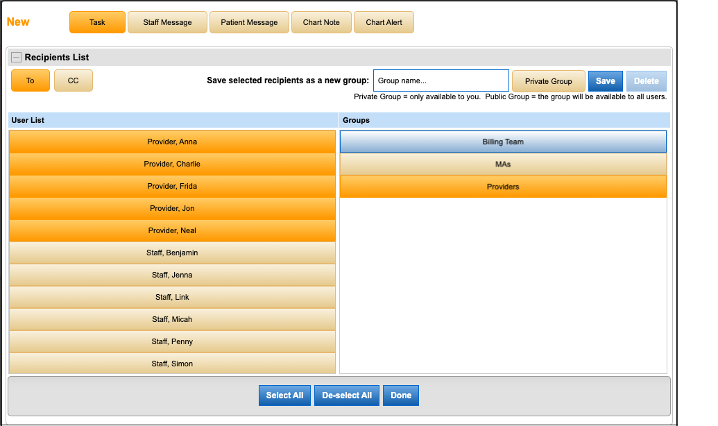Open the Patient Message tab

[x=249, y=22]
